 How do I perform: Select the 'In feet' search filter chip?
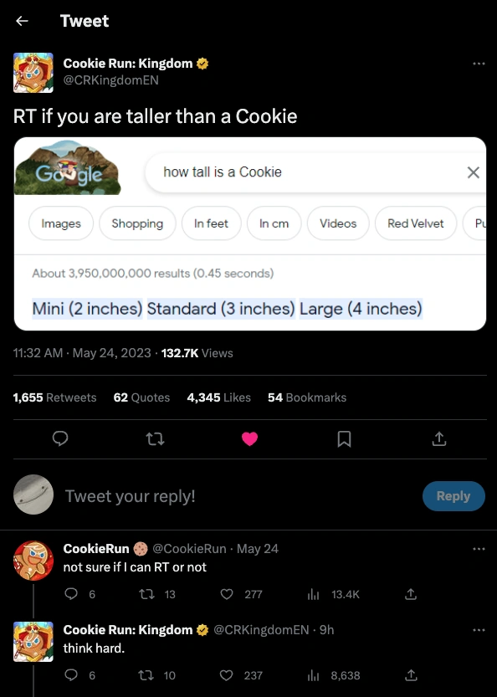211,223
